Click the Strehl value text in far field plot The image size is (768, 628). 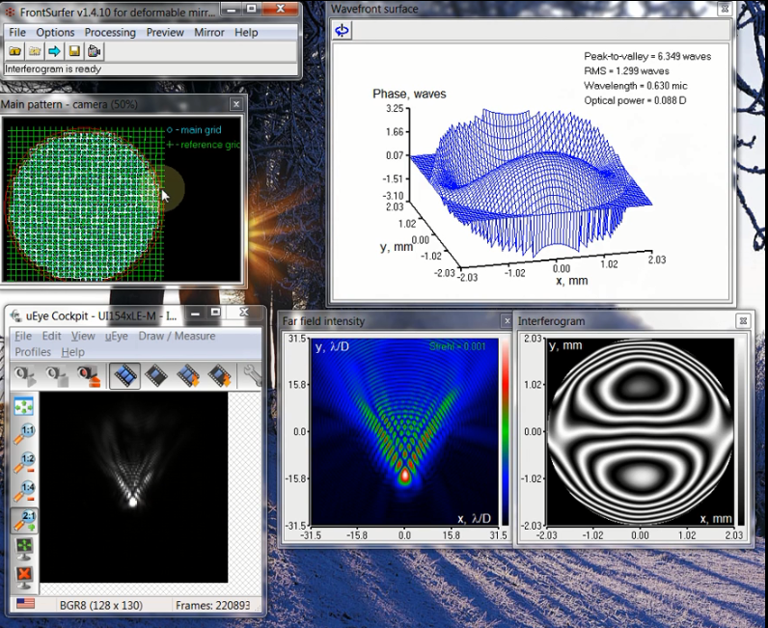(457, 346)
